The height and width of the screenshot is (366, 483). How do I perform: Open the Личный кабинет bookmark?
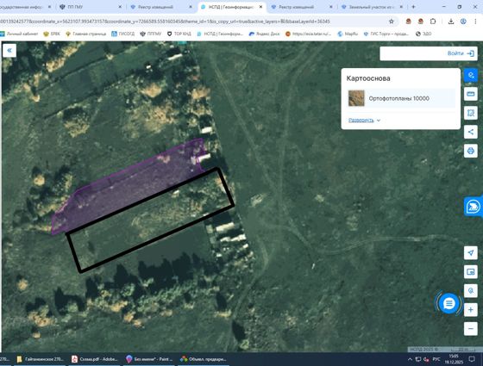19,34
